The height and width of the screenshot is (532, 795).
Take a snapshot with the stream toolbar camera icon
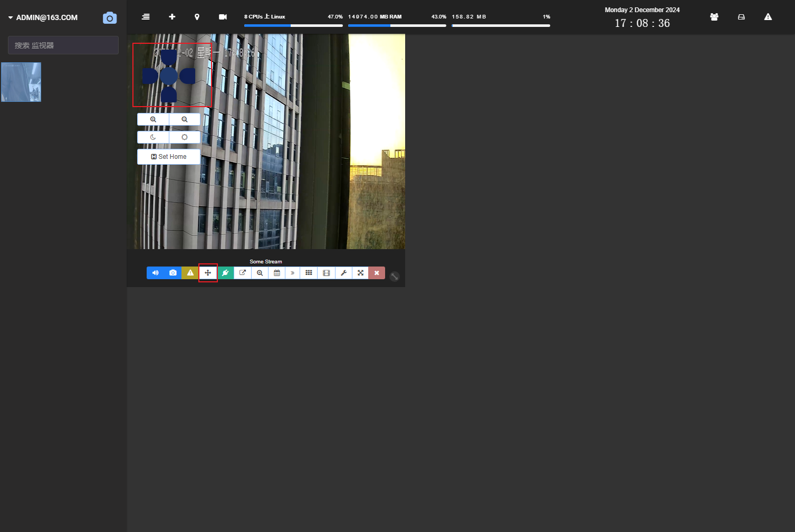pyautogui.click(x=173, y=273)
